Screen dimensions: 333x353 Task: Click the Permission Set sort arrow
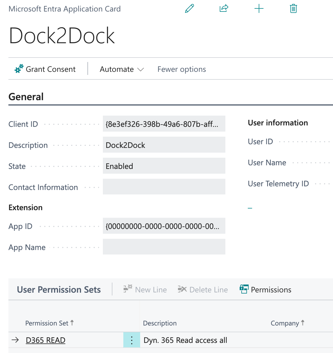(72, 323)
